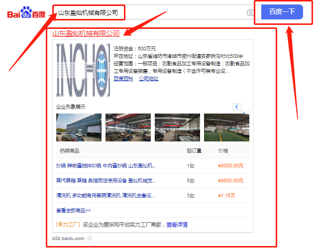
Task: Open third workshop photo thumbnail
Action: (x=177, y=127)
